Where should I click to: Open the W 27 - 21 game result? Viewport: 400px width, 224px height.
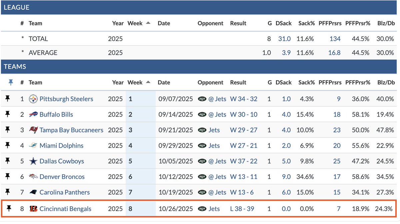tap(244, 146)
